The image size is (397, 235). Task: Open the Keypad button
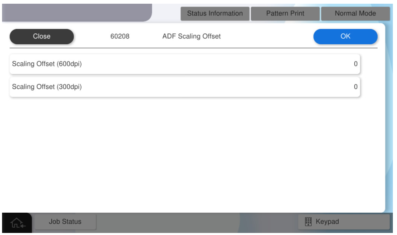(344, 222)
